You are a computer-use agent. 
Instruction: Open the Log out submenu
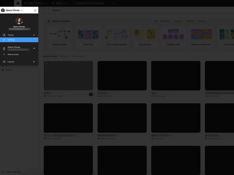[19, 62]
